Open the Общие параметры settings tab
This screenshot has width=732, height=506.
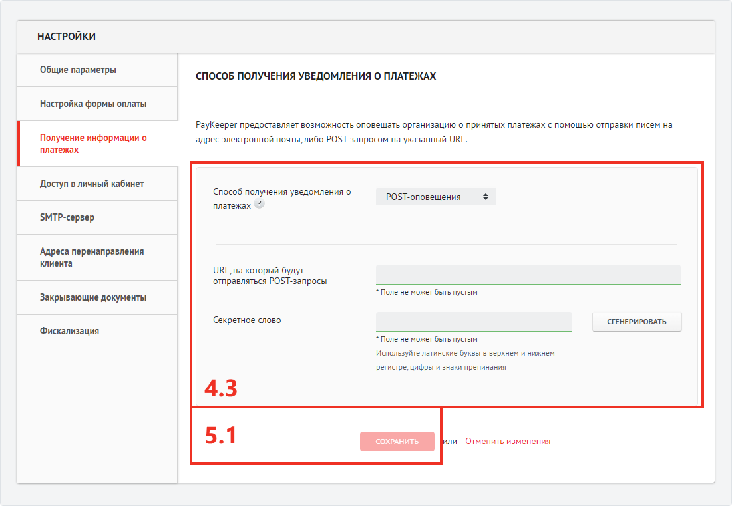78,70
